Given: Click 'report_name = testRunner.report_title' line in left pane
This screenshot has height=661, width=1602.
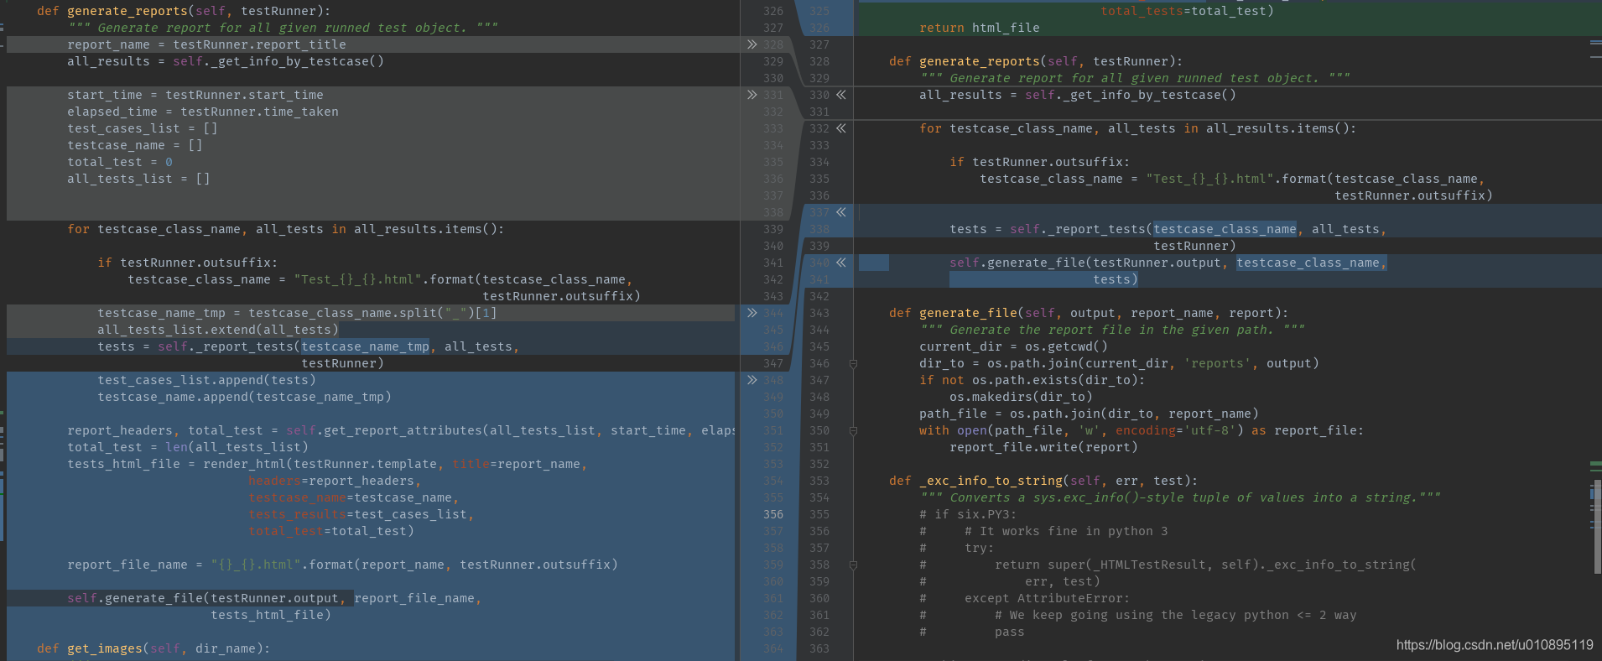Looking at the screenshot, I should (206, 44).
